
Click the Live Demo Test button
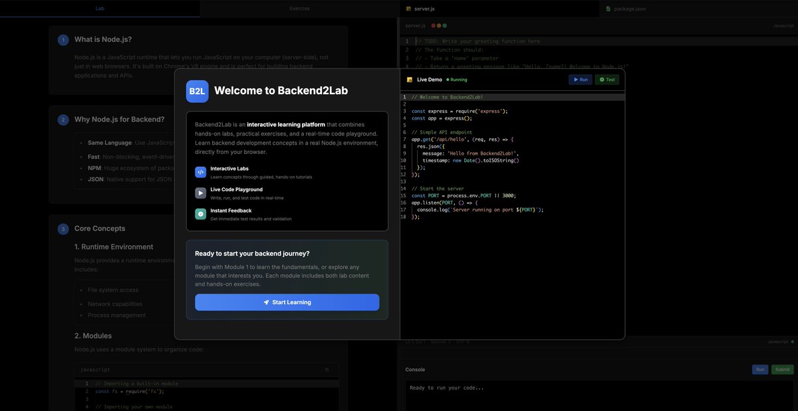606,80
